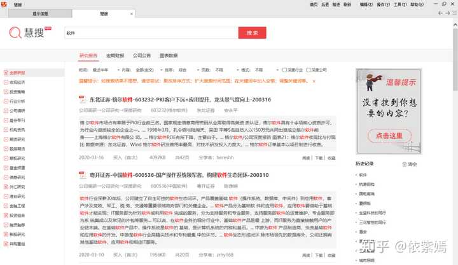The height and width of the screenshot is (265, 458).
Task: Click the icon beside 股指期货 in the sidebar
Action: click(6, 149)
